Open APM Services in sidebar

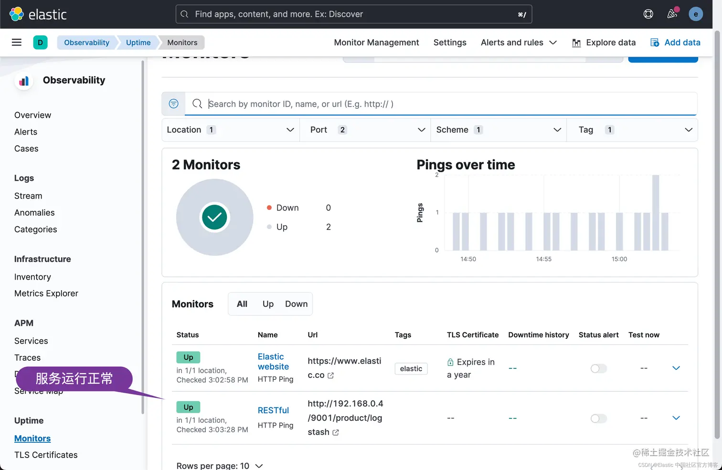click(31, 341)
